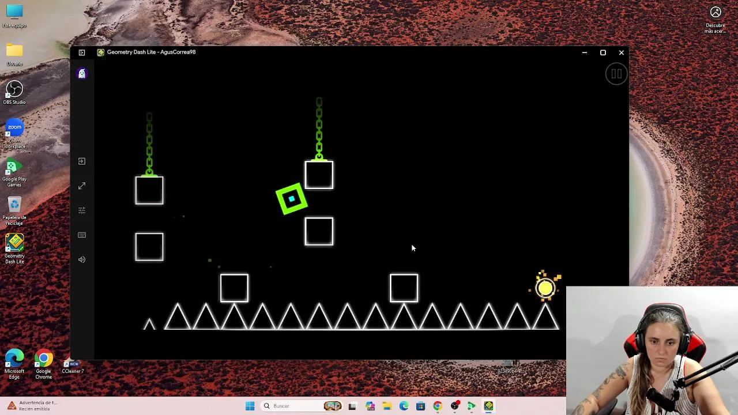Pause the Geometry Dash game

[x=616, y=74]
